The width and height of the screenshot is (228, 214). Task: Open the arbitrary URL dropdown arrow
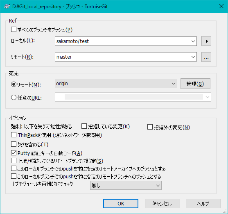point(208,97)
